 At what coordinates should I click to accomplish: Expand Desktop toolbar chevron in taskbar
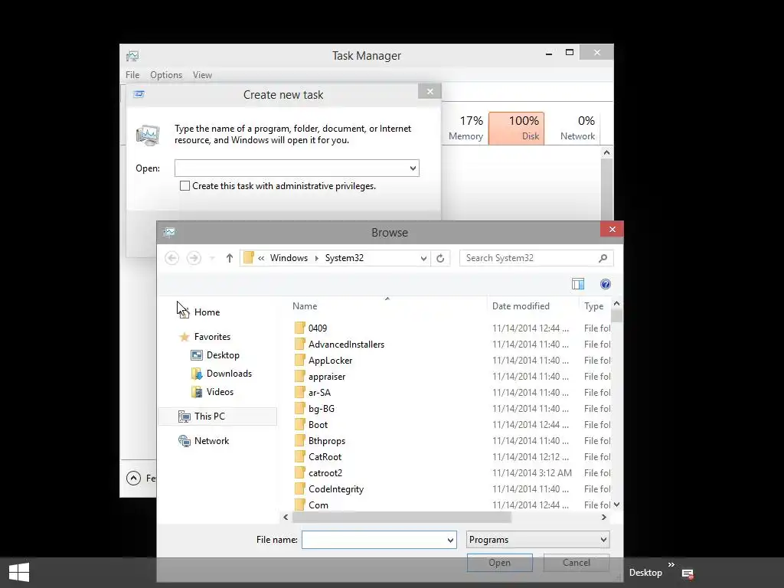click(671, 564)
